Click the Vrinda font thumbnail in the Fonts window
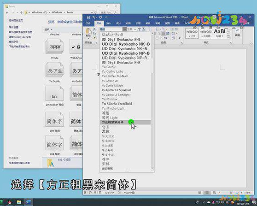This screenshot has width=257, height=206. tap(55, 47)
